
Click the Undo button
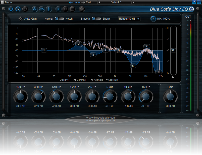click(75, 2)
